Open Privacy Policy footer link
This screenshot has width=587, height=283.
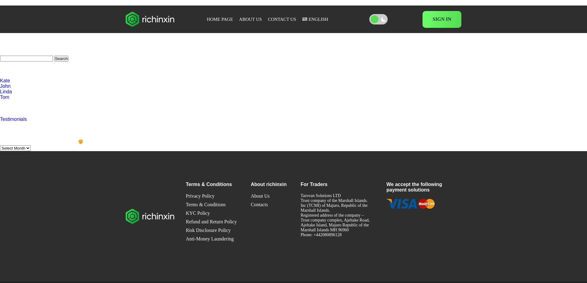pyautogui.click(x=200, y=196)
